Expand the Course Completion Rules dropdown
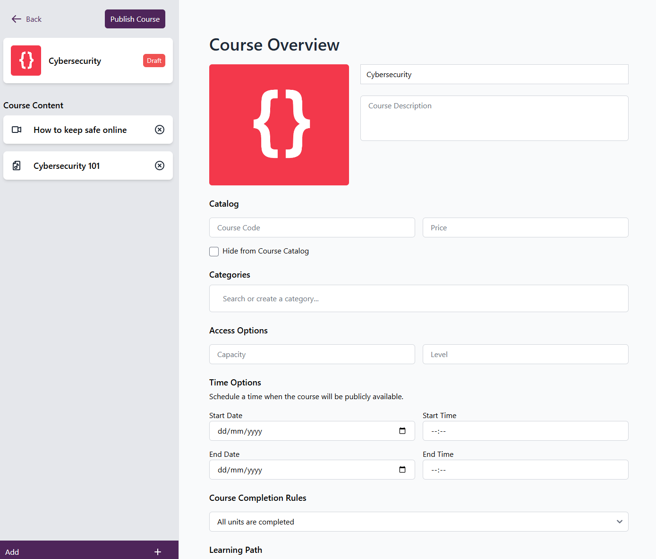Viewport: 656px width, 559px height. (418, 522)
